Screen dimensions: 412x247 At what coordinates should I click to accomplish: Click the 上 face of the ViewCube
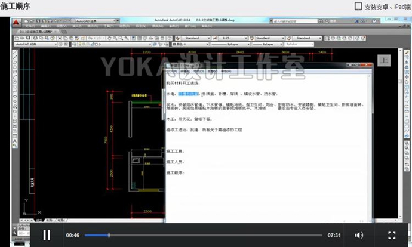[x=385, y=60]
